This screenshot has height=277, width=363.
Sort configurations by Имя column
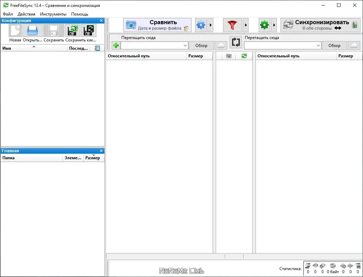tap(34, 48)
